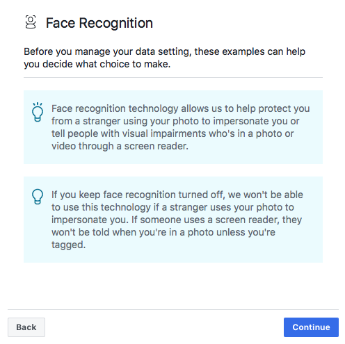Continue to the next face recognition step
Viewport: 345px width, 344px height.
311,327
